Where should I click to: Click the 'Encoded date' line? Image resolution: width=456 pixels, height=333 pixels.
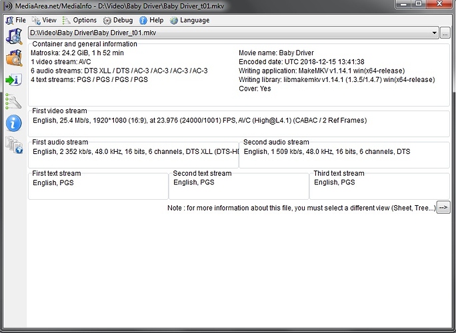pos(301,62)
